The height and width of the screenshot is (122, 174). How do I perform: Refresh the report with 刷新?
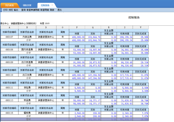(x=52, y=10)
